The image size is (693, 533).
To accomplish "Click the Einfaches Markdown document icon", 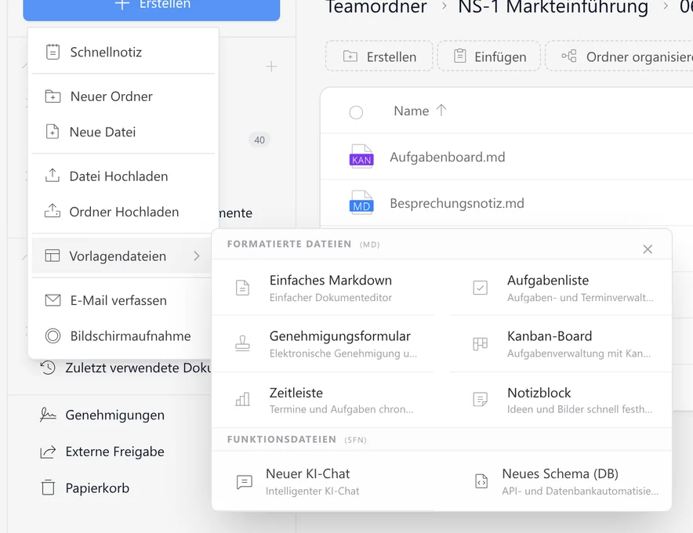I will pos(242,288).
